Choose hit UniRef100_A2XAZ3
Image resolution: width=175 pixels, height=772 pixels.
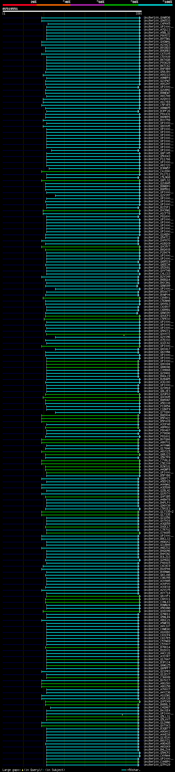[x=157, y=45]
